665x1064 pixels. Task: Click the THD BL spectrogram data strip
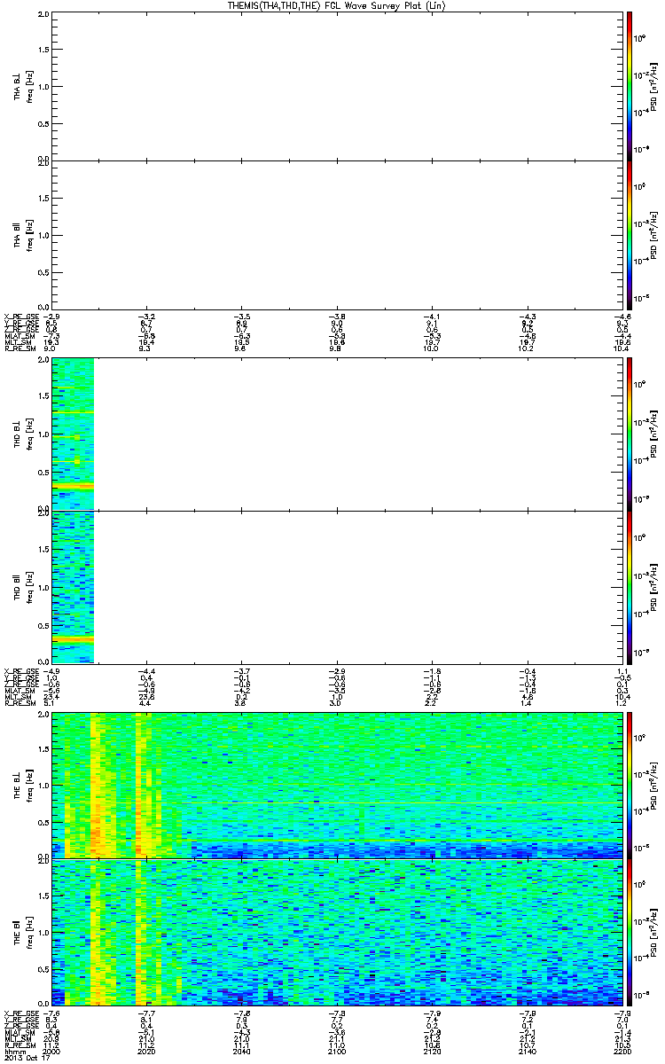[73, 434]
